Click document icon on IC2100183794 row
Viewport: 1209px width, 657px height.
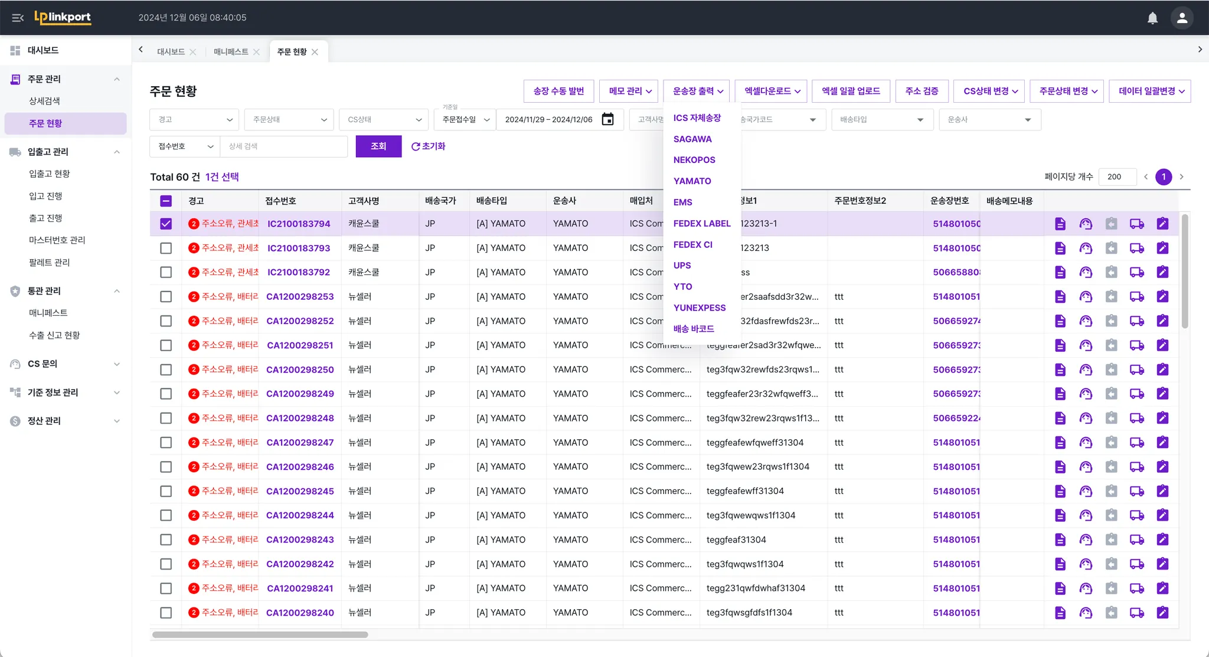[x=1060, y=224]
